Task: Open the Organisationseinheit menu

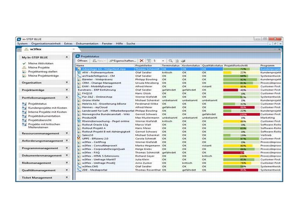Action: tap(46, 44)
